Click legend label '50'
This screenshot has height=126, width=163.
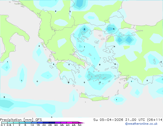pos(79,125)
